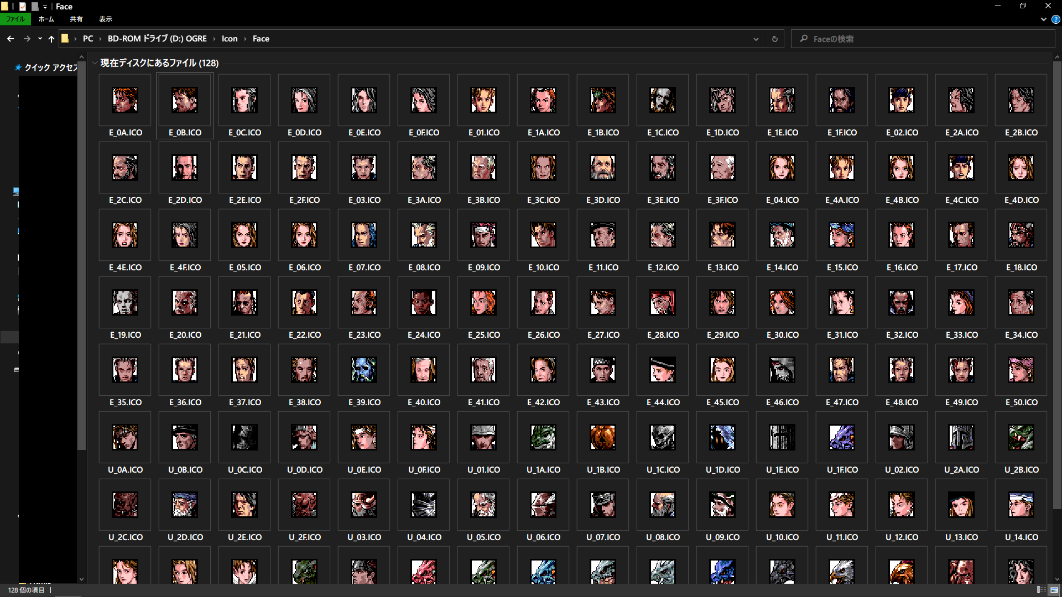Viewport: 1062px width, 597px height.
Task: Switch to large icons view layout
Action: 1054,590
